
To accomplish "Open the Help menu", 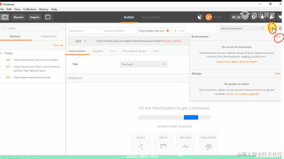I will click(54, 9).
